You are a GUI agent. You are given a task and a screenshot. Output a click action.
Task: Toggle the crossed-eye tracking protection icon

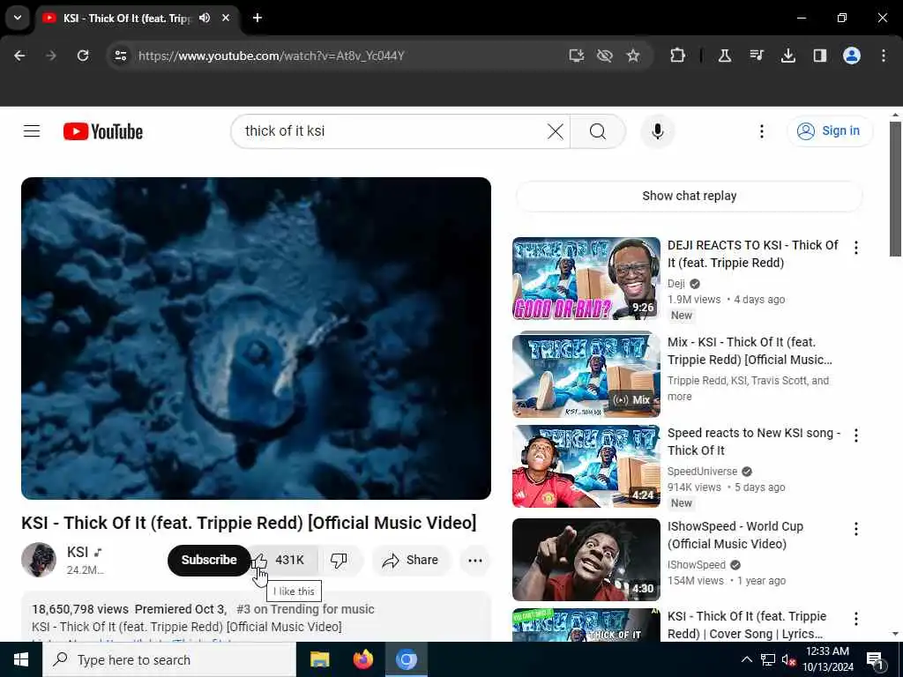(605, 56)
